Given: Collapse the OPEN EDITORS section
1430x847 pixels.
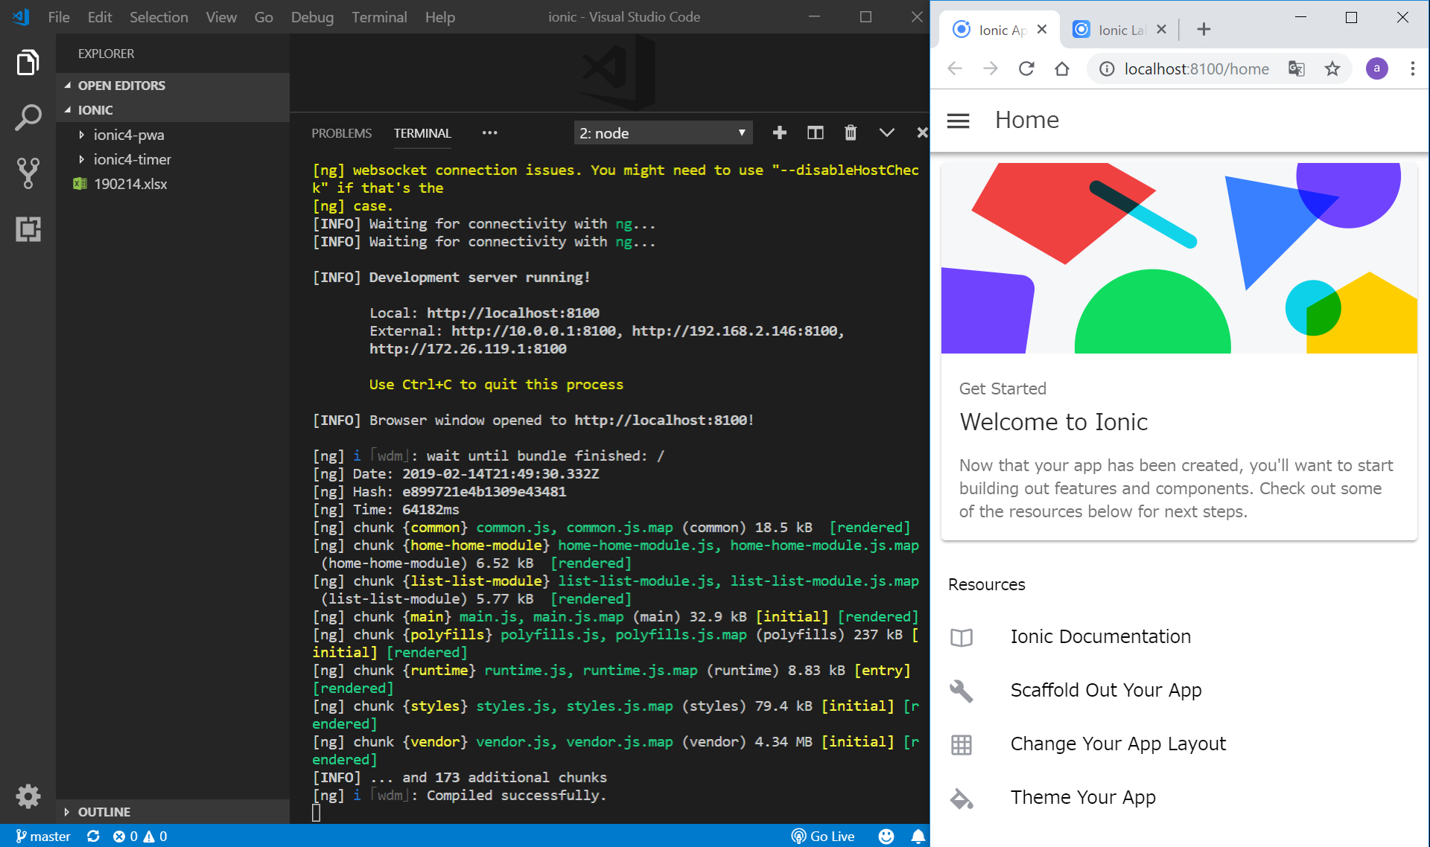Looking at the screenshot, I should (173, 85).
